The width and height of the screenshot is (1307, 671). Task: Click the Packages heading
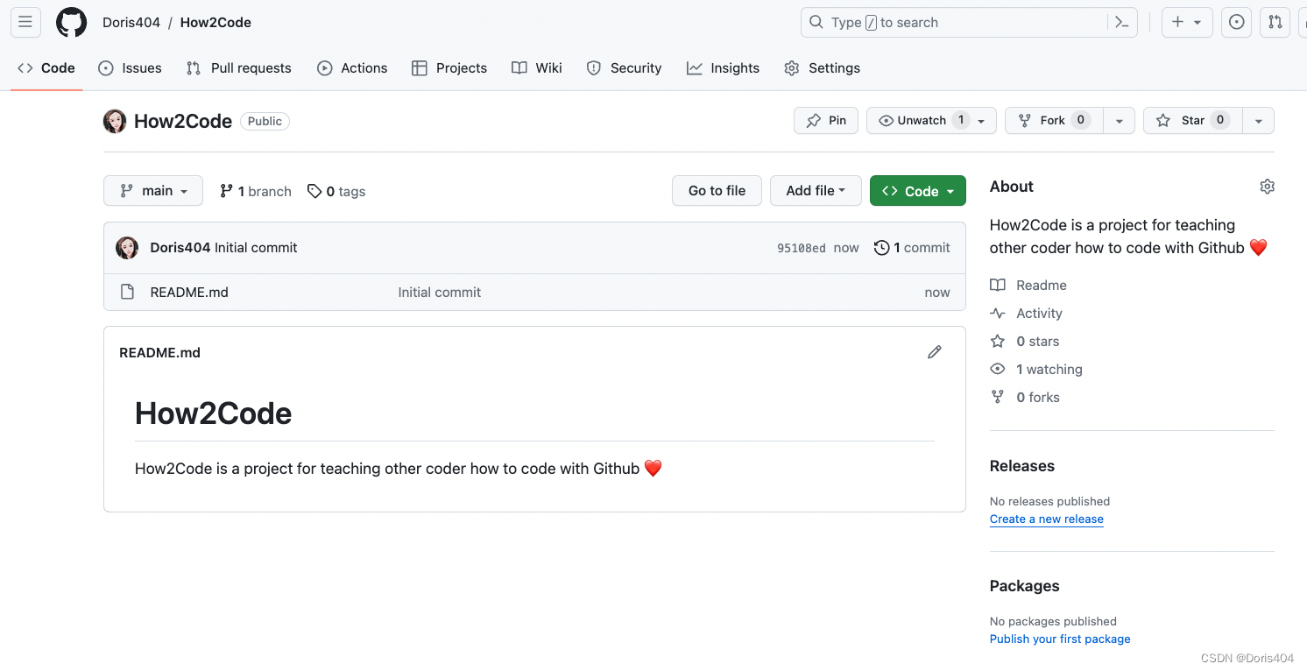1025,586
